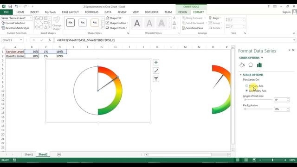
Task: Select the Secondary Axis radio button
Action: 246,91
